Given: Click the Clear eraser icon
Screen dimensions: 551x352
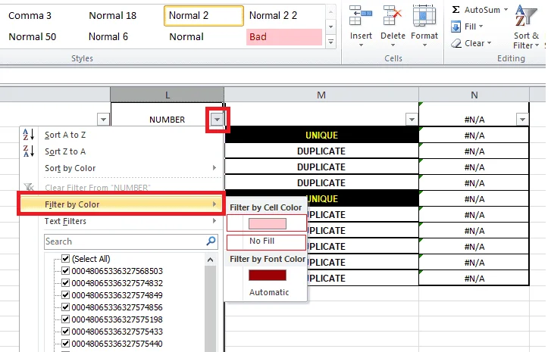Looking at the screenshot, I should 456,43.
